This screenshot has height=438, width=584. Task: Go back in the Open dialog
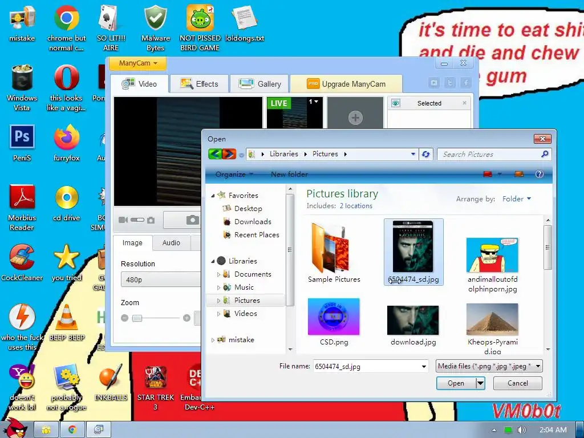pyautogui.click(x=215, y=154)
